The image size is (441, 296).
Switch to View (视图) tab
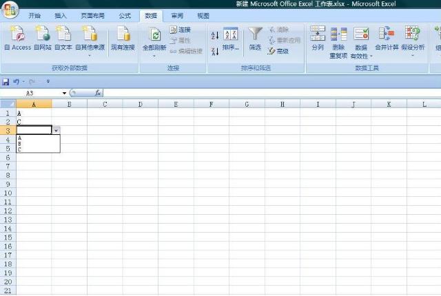tap(203, 16)
